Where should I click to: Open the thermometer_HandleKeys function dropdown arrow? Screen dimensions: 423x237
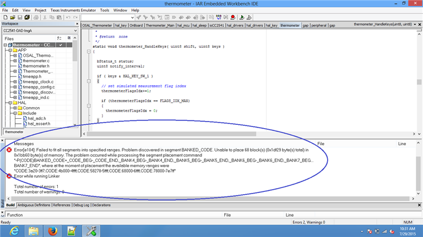[415, 25]
